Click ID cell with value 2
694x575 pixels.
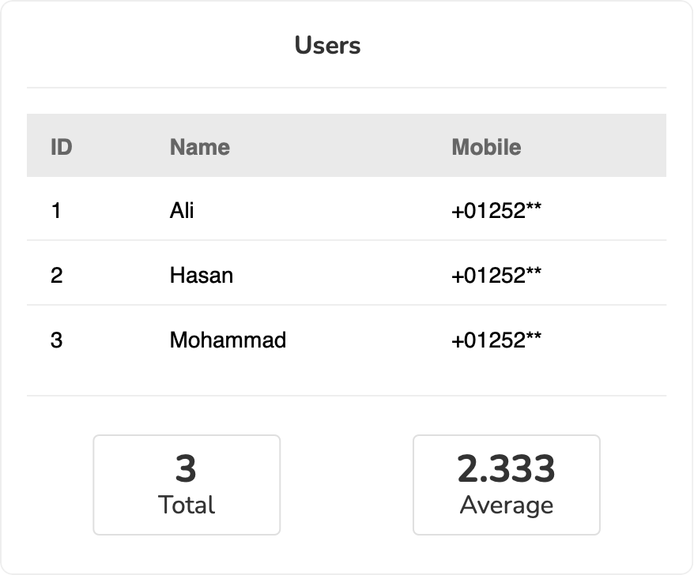pos(56,275)
